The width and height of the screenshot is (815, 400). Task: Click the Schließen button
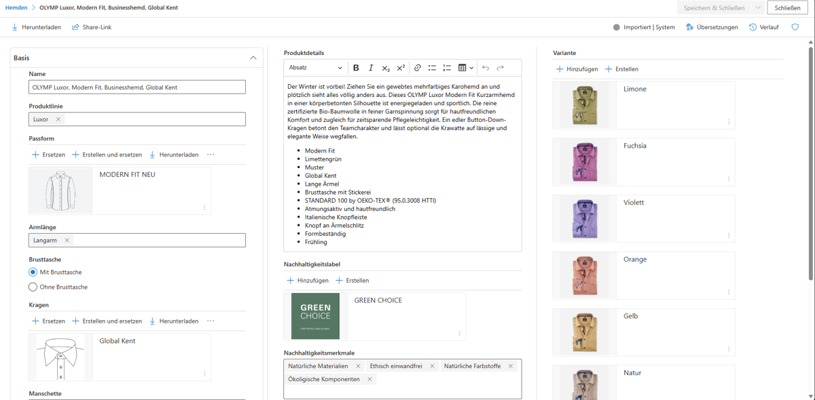point(787,8)
